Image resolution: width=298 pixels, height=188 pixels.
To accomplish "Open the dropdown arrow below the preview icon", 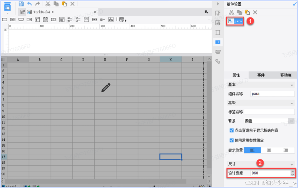I will click(x=8, y=13).
